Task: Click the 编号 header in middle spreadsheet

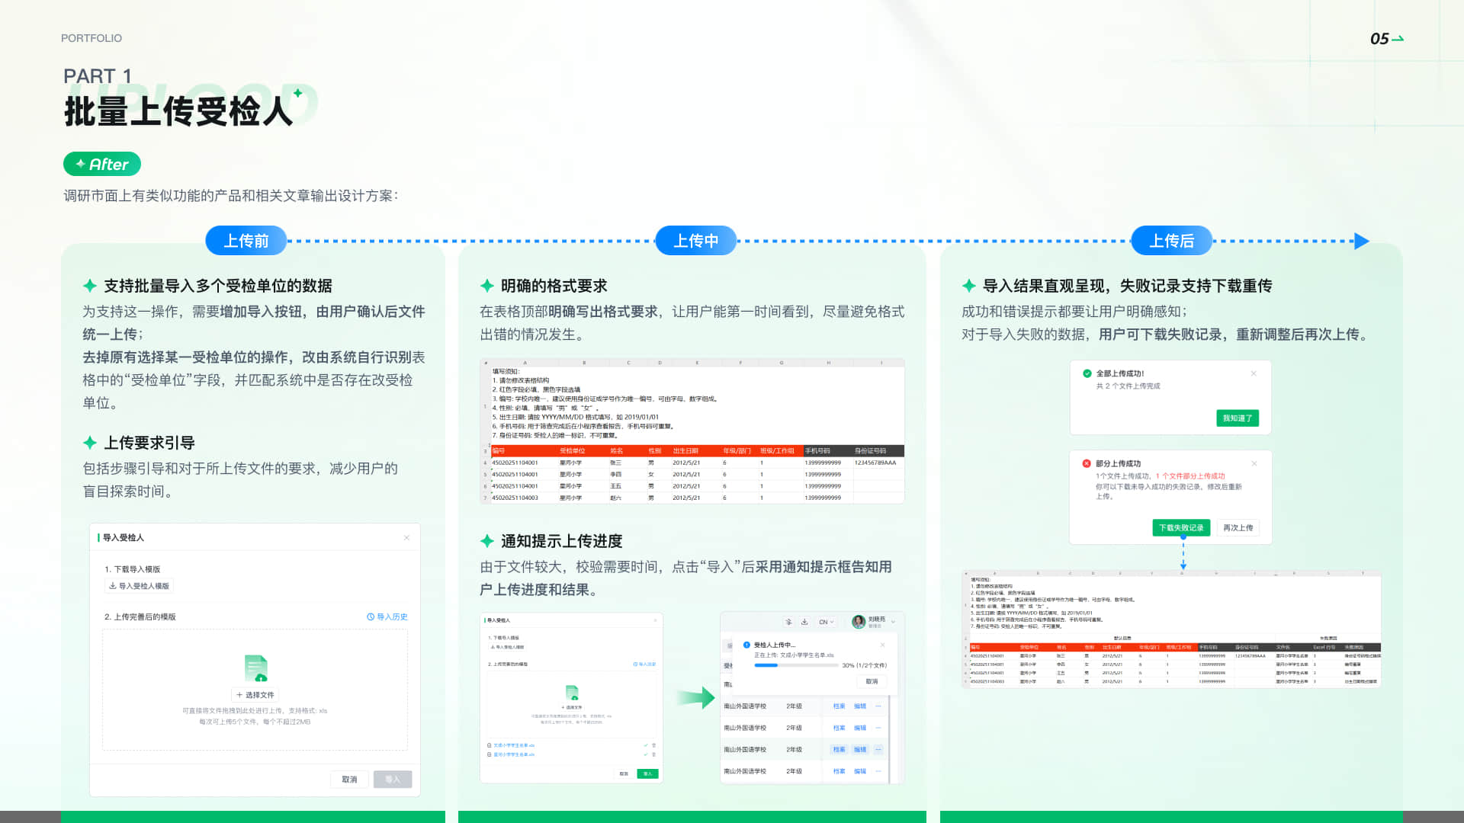Action: coord(499,450)
